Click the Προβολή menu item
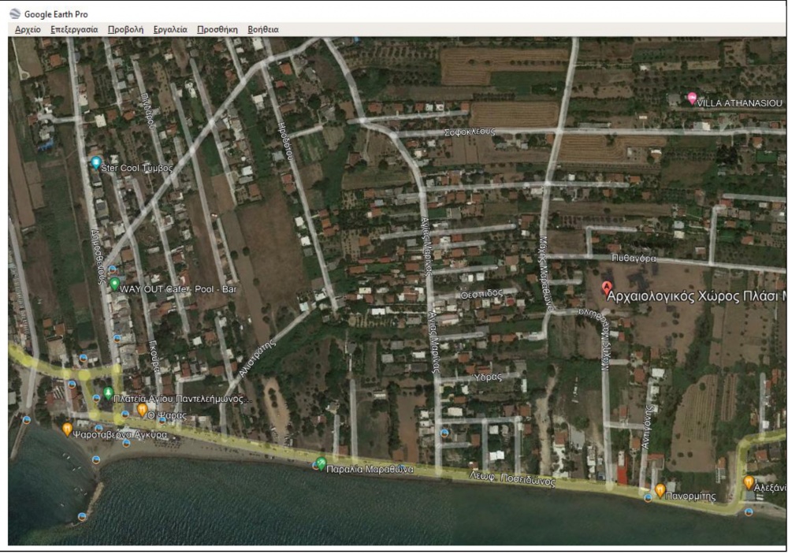Image resolution: width=788 pixels, height=554 pixels. pyautogui.click(x=125, y=29)
